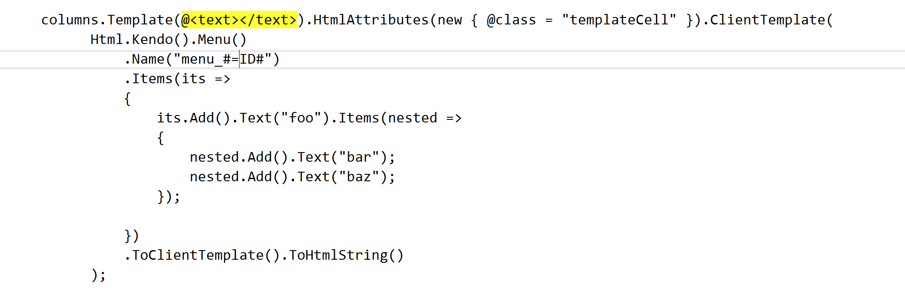Click the final ); on the last line
The width and height of the screenshot is (905, 295).
(x=99, y=275)
